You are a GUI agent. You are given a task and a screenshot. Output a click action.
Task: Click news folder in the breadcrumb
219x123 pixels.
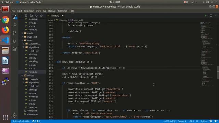coord(51,20)
